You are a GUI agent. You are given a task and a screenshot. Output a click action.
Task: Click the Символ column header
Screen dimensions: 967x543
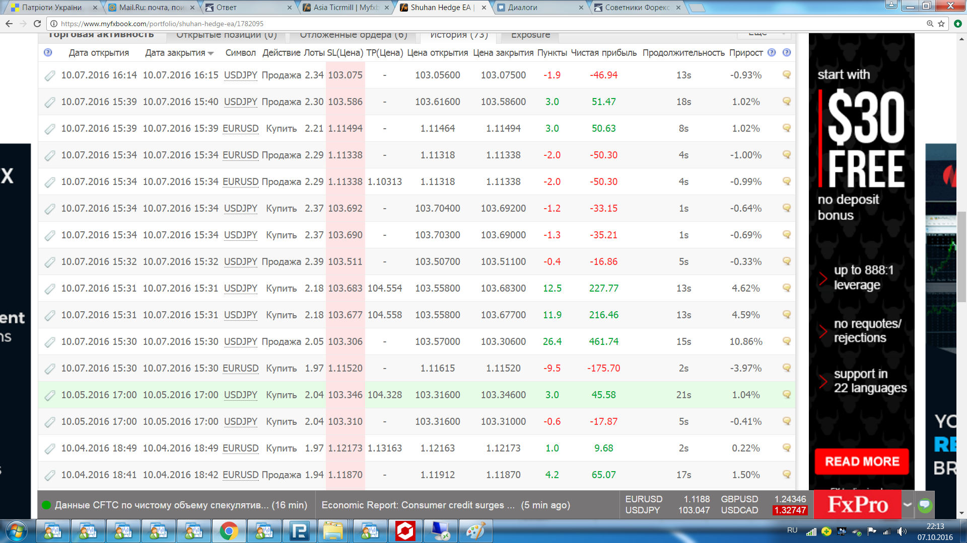click(x=240, y=53)
